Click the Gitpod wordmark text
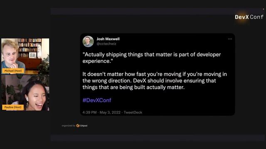 (84, 126)
